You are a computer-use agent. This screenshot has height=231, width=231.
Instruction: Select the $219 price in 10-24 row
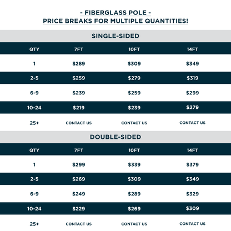pyautogui.click(x=79, y=108)
